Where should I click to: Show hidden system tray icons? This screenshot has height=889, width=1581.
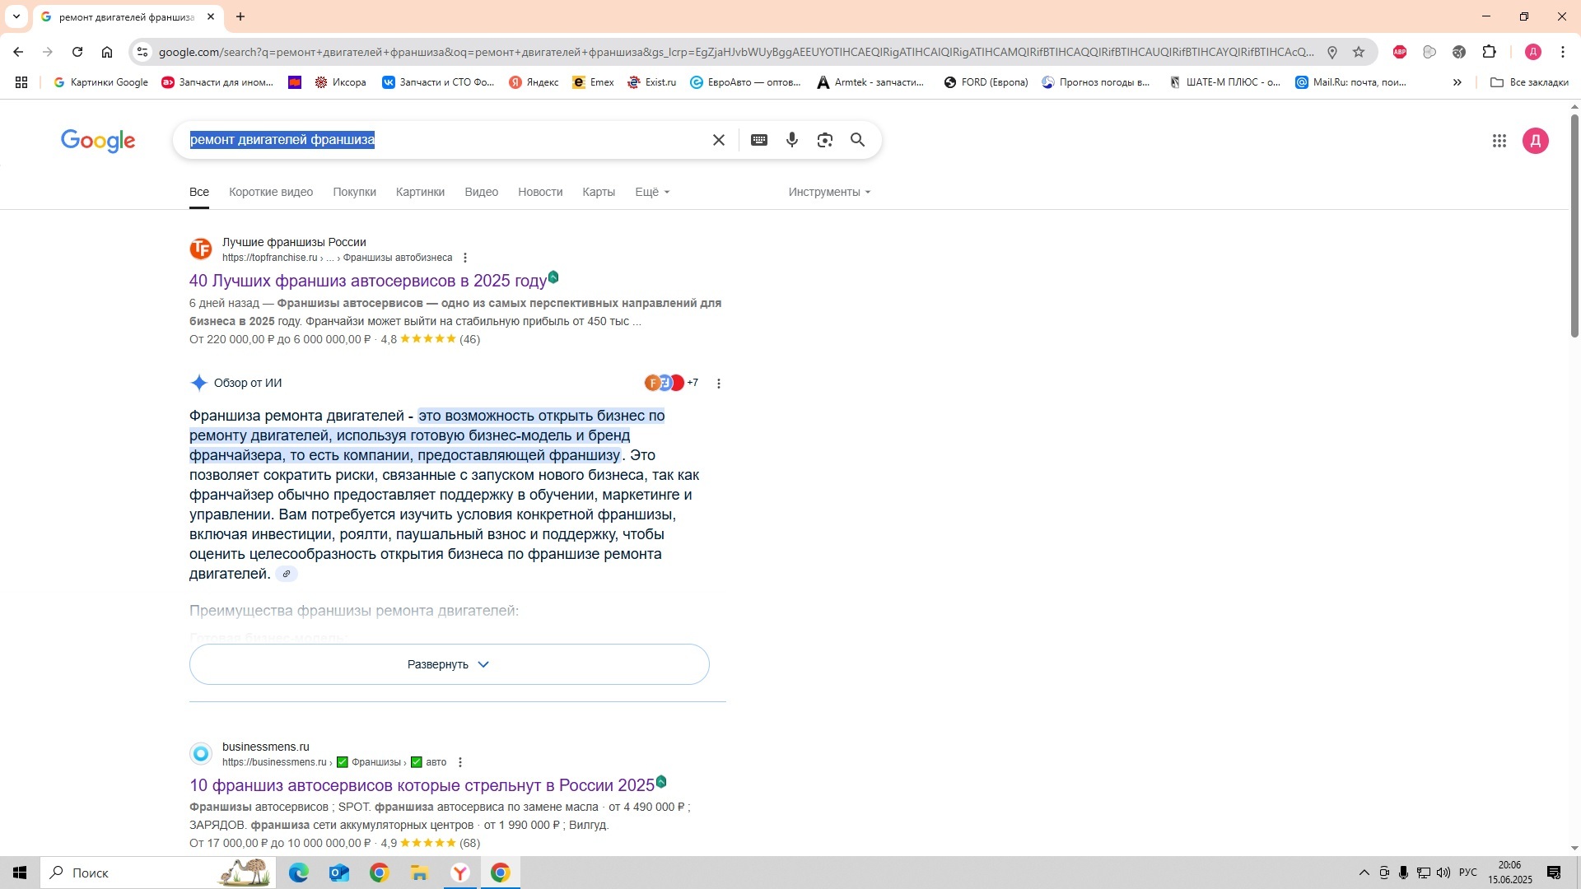pyautogui.click(x=1364, y=873)
